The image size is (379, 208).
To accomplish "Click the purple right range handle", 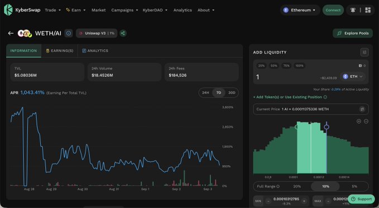I will tap(327, 127).
